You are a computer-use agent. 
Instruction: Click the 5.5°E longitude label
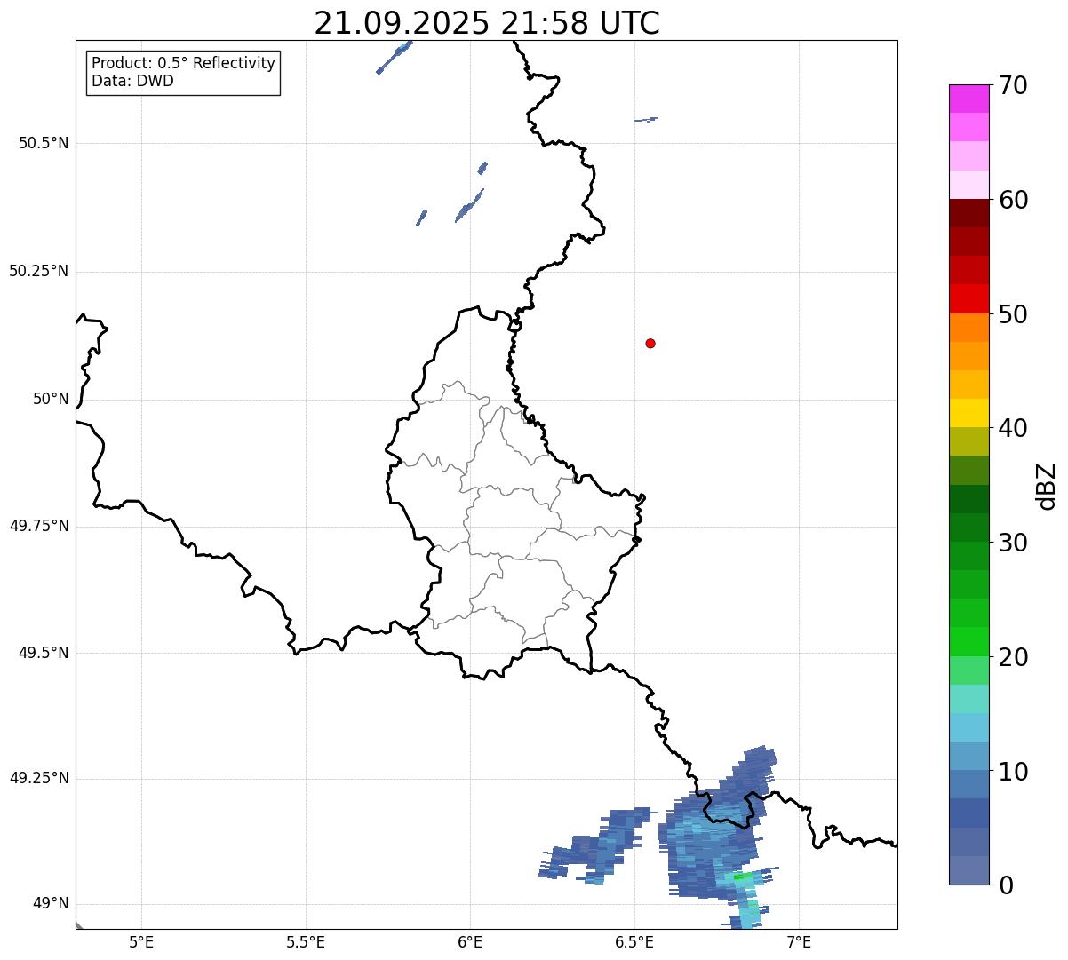306,941
